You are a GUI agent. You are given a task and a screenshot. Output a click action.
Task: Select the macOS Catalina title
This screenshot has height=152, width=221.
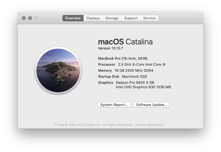[x=125, y=42]
